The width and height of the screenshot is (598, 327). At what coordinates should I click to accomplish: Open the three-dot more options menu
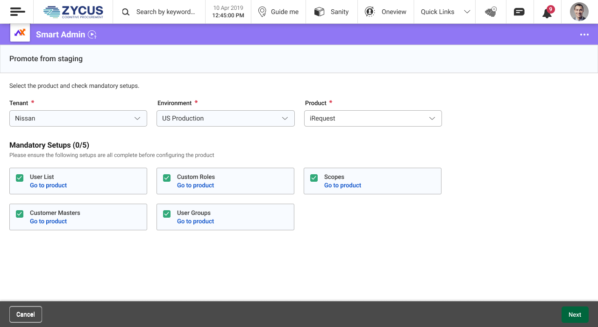point(584,35)
